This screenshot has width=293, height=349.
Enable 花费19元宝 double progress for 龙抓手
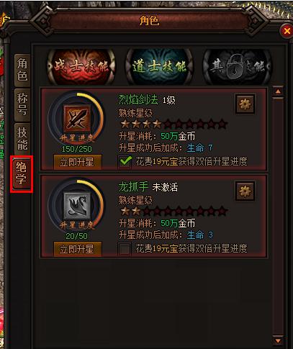(125, 248)
